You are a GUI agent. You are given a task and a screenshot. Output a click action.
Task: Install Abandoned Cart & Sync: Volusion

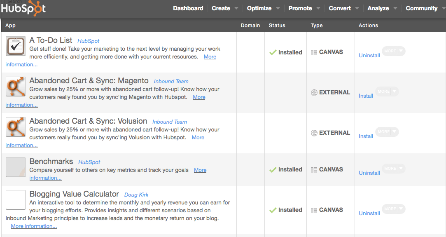pos(366,136)
